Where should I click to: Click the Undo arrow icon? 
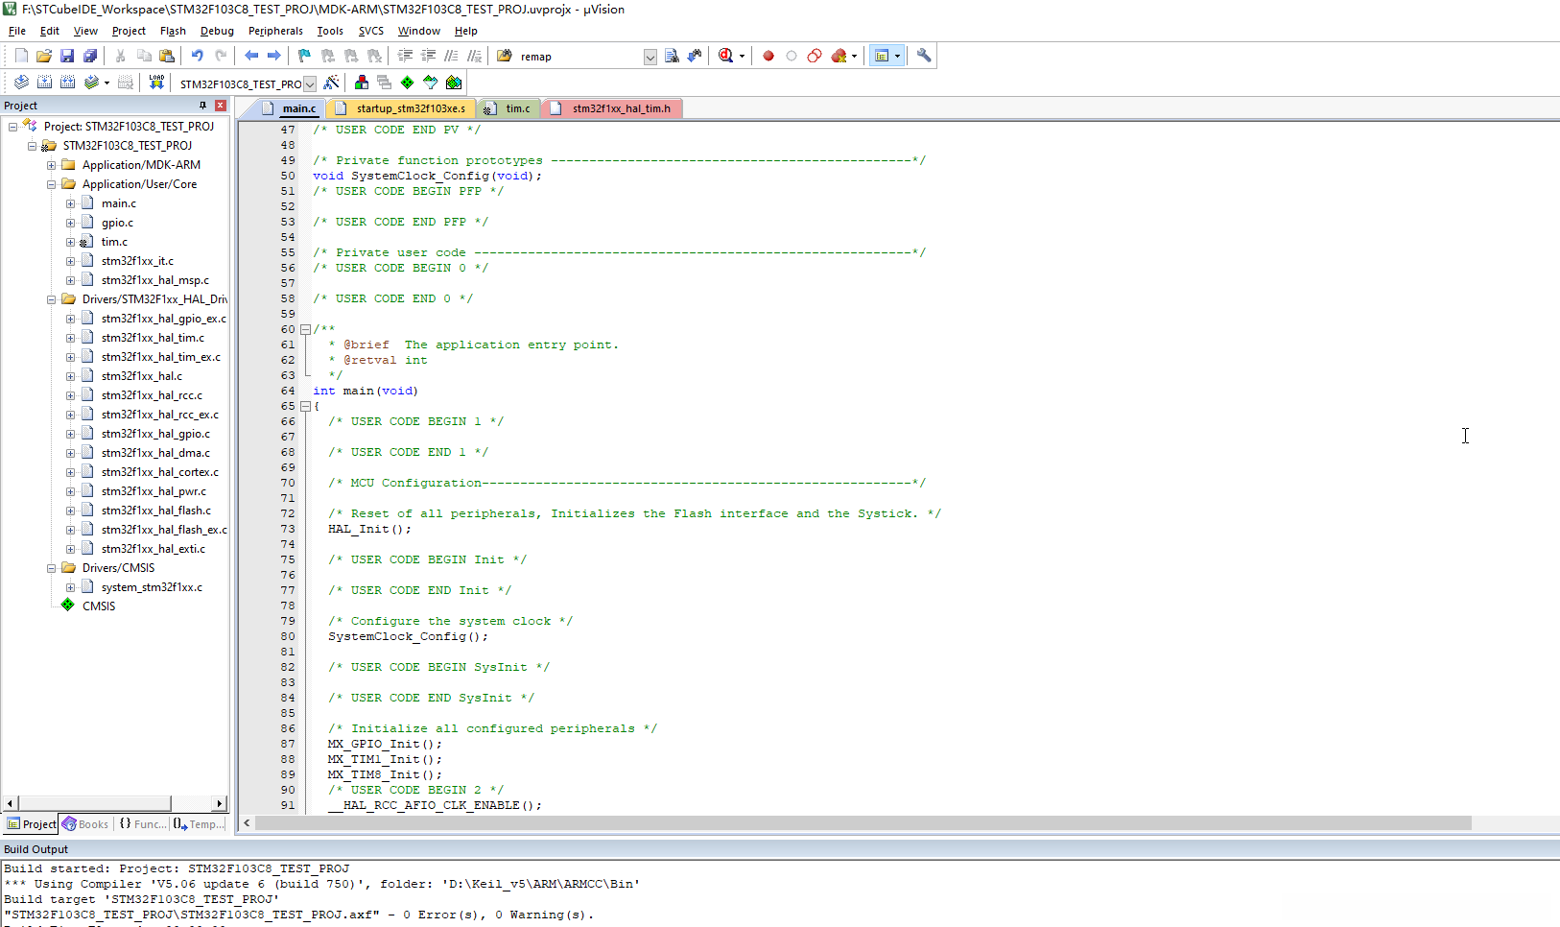pos(197,56)
